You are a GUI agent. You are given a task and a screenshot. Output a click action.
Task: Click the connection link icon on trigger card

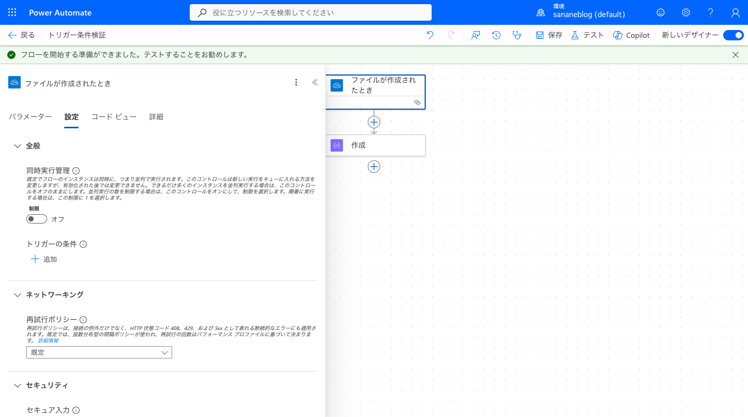(x=417, y=102)
